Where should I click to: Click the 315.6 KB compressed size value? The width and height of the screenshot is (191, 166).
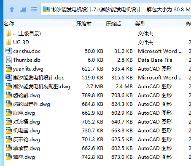pyautogui.click(x=122, y=78)
